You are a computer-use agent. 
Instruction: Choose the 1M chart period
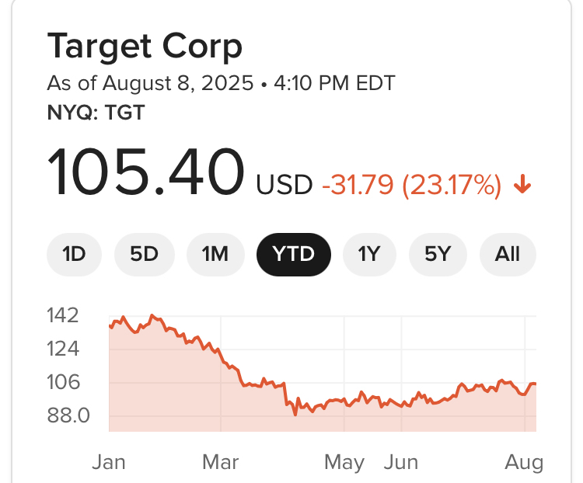[x=215, y=254]
